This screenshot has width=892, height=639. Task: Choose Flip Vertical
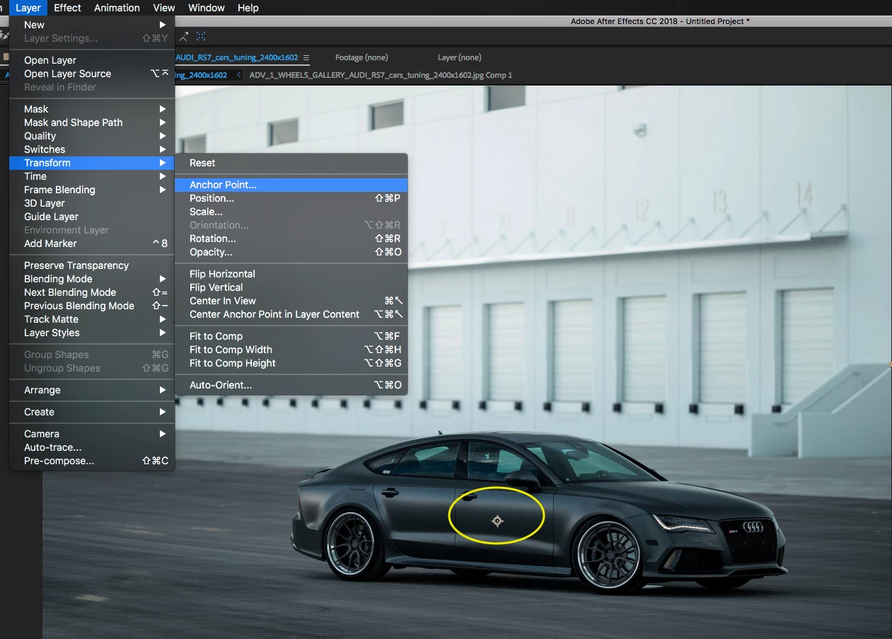click(291, 287)
